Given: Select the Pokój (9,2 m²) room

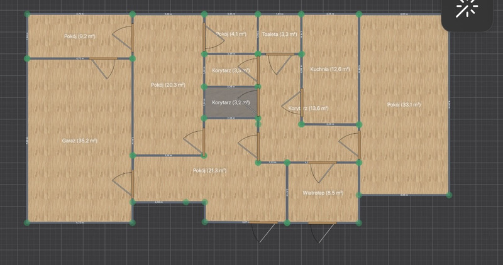Looking at the screenshot, I should coord(79,36).
